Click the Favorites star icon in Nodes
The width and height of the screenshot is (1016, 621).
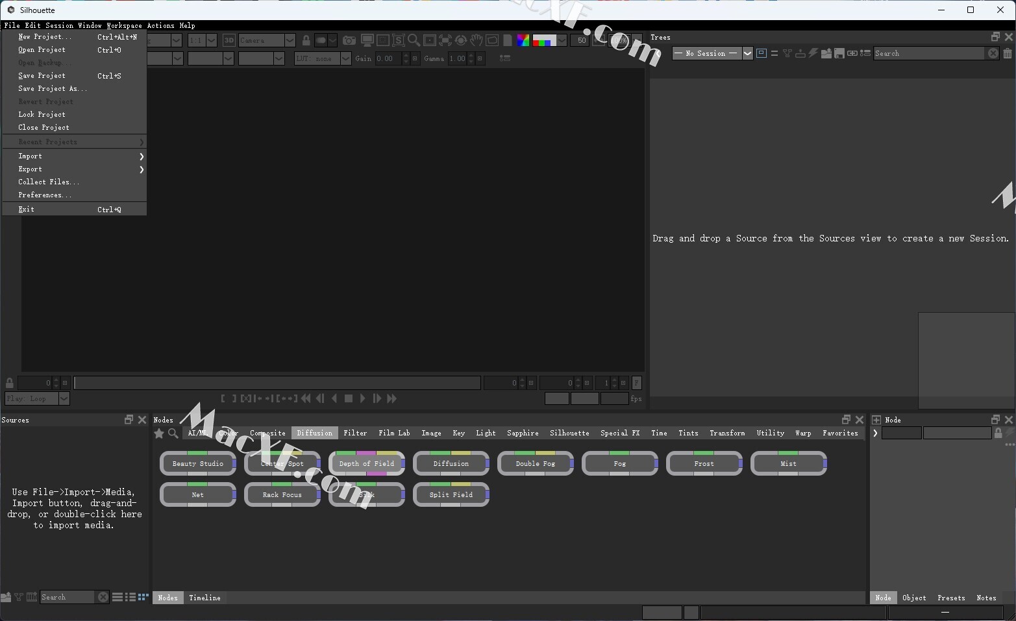pyautogui.click(x=159, y=433)
